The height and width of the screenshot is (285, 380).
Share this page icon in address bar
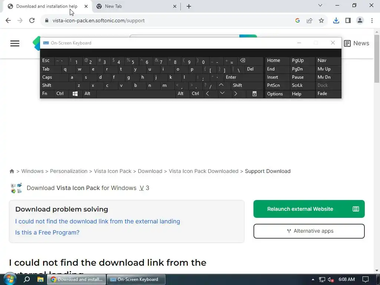pyautogui.click(x=309, y=21)
